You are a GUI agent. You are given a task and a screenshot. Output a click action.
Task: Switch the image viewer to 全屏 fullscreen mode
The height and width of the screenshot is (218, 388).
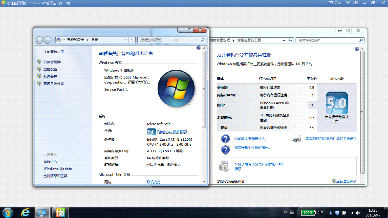coord(352,3)
